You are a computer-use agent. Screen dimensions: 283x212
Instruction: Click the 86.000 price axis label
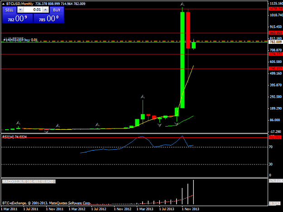pyautogui.click(x=275, y=120)
